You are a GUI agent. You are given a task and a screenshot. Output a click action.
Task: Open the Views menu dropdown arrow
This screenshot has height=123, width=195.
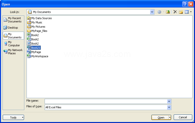(191, 12)
